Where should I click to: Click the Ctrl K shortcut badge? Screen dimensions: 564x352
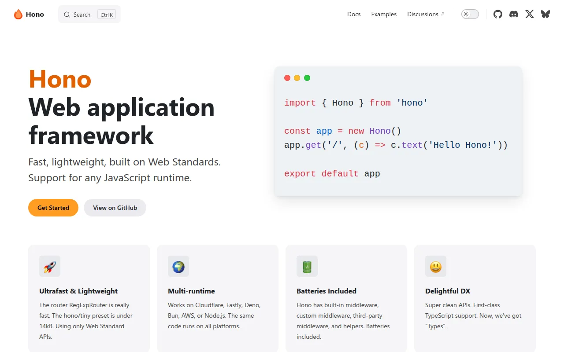107,15
